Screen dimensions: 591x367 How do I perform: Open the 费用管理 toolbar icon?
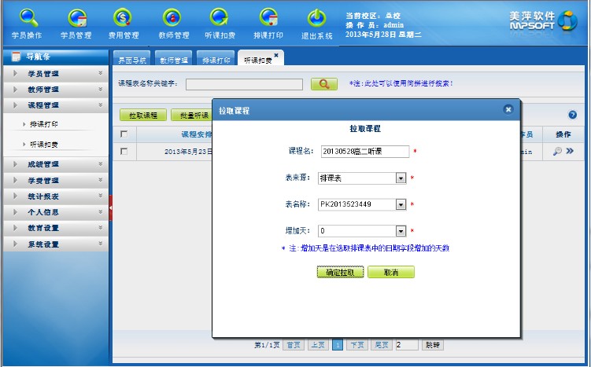(124, 18)
